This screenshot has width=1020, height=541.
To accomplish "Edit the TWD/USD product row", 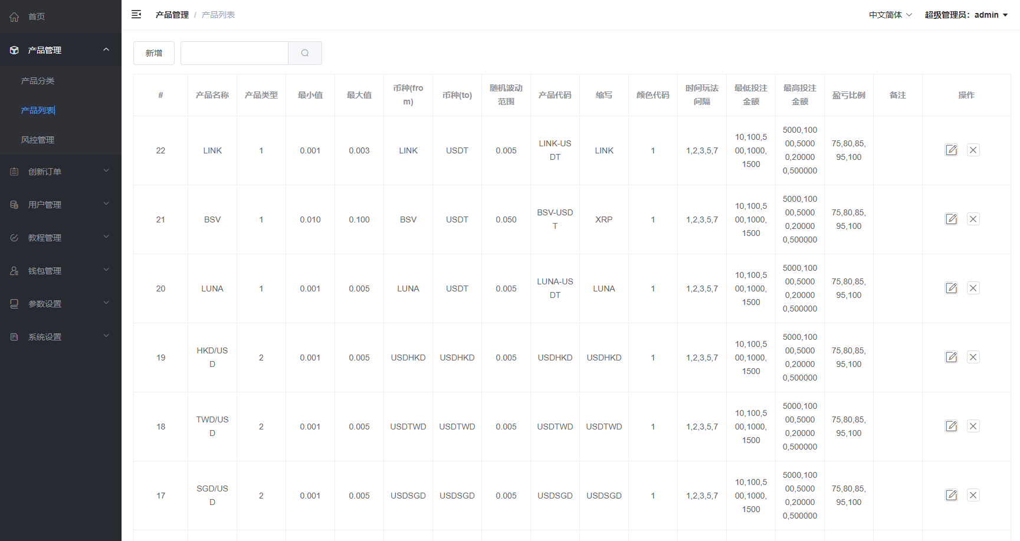I will coord(951,427).
